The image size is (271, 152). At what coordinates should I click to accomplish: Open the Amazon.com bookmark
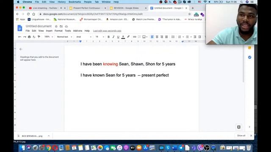pyautogui.click(x=117, y=19)
